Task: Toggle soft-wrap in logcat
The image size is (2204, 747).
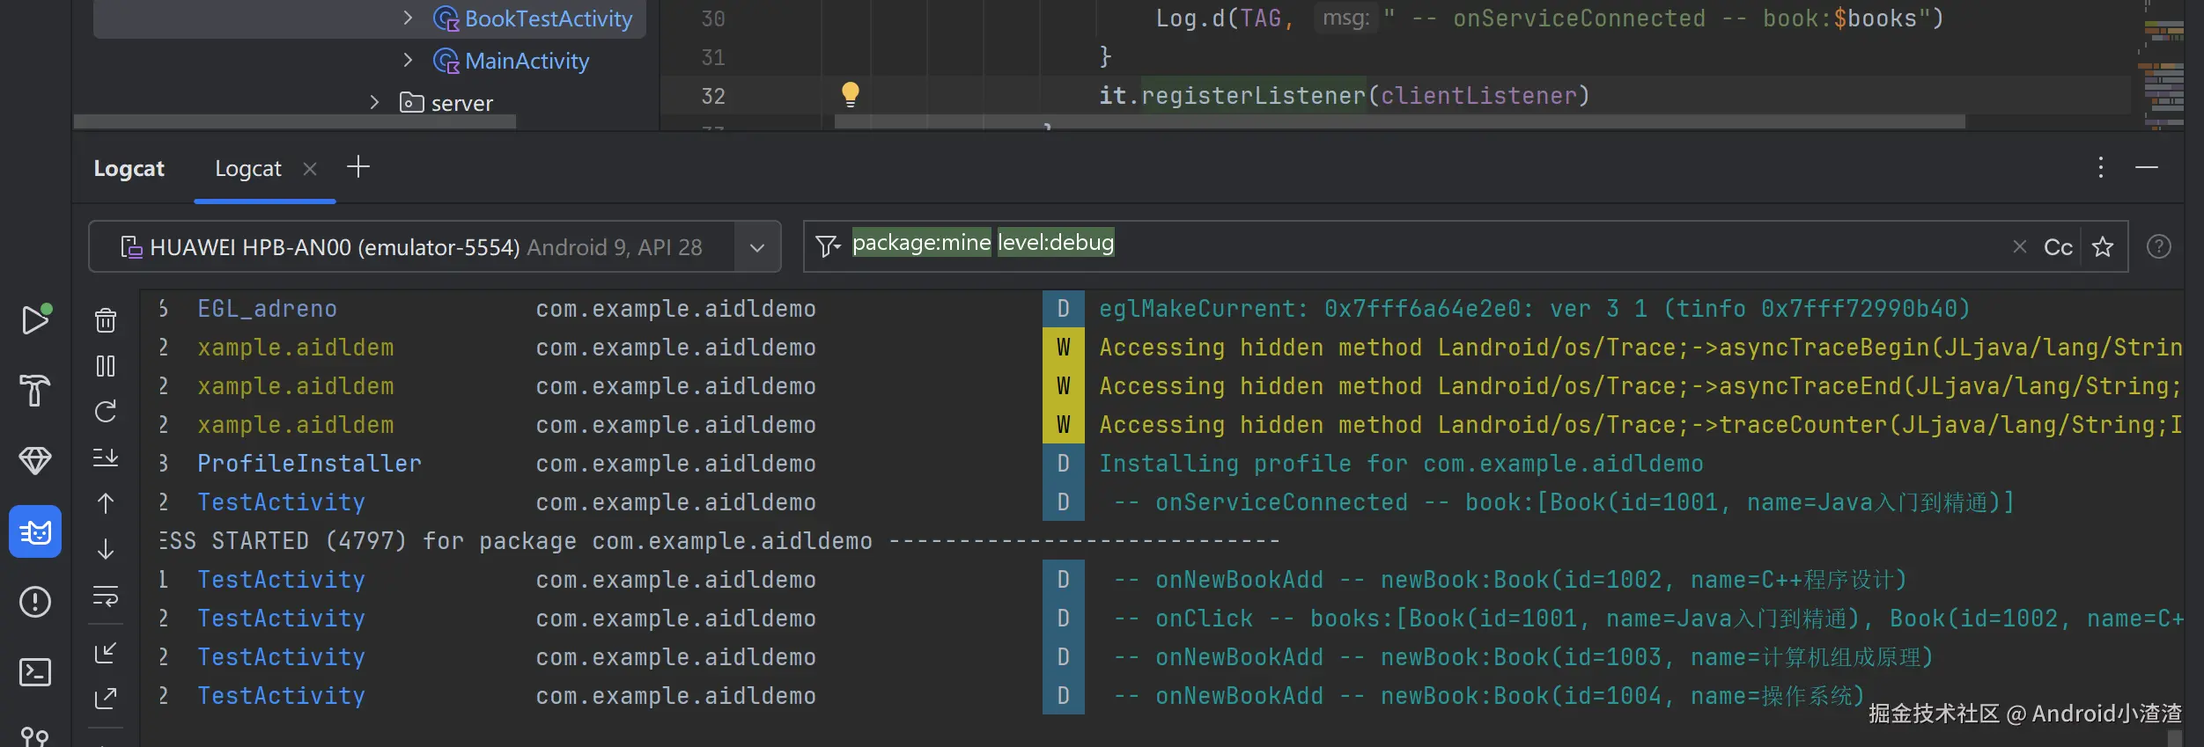Action: [x=106, y=596]
